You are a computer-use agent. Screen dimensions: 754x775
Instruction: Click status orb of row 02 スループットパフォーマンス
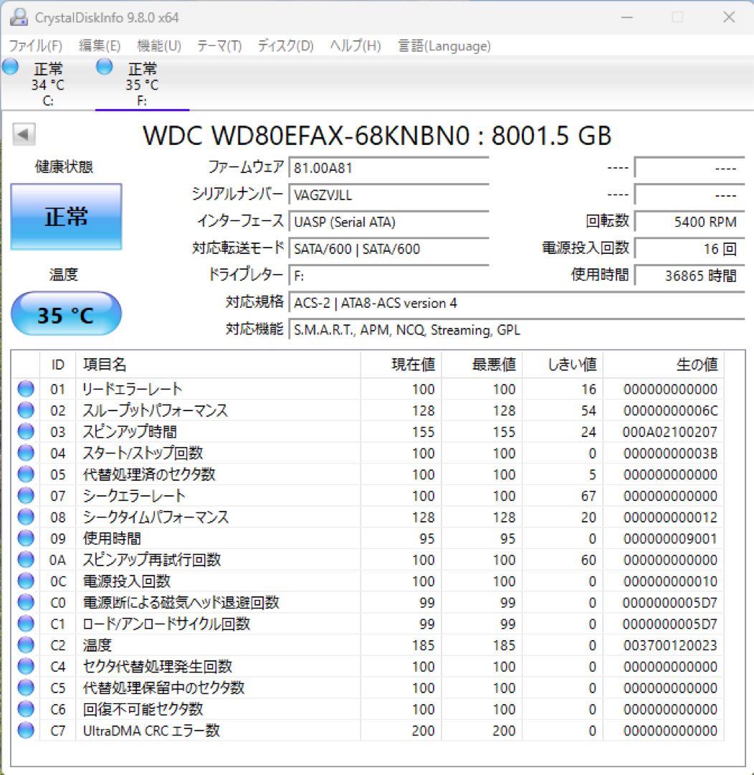26,410
